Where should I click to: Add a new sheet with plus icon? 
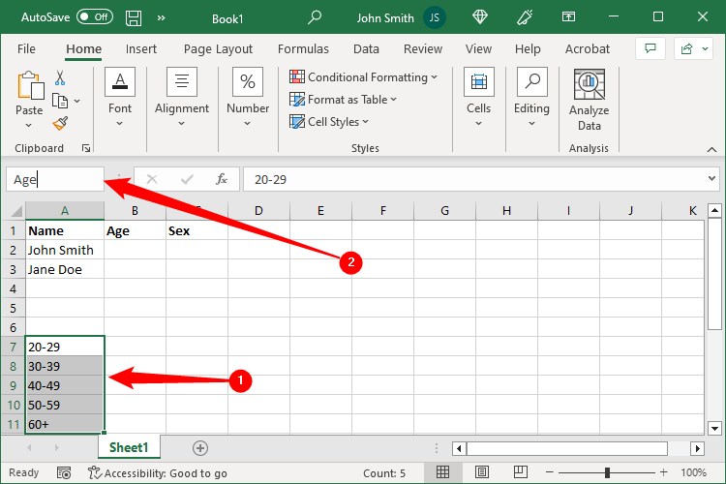[200, 447]
